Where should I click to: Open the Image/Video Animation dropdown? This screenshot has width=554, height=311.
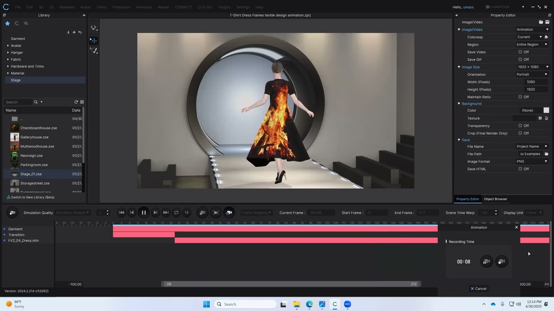tap(532, 29)
